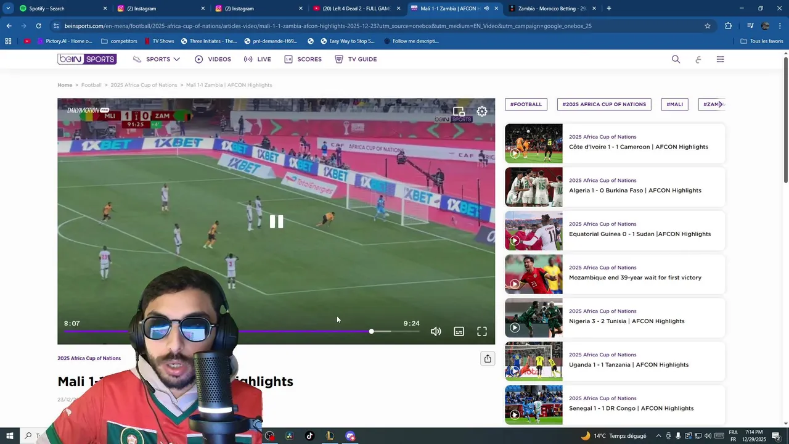Go to Football breadcrumb
The image size is (789, 444).
tap(91, 85)
